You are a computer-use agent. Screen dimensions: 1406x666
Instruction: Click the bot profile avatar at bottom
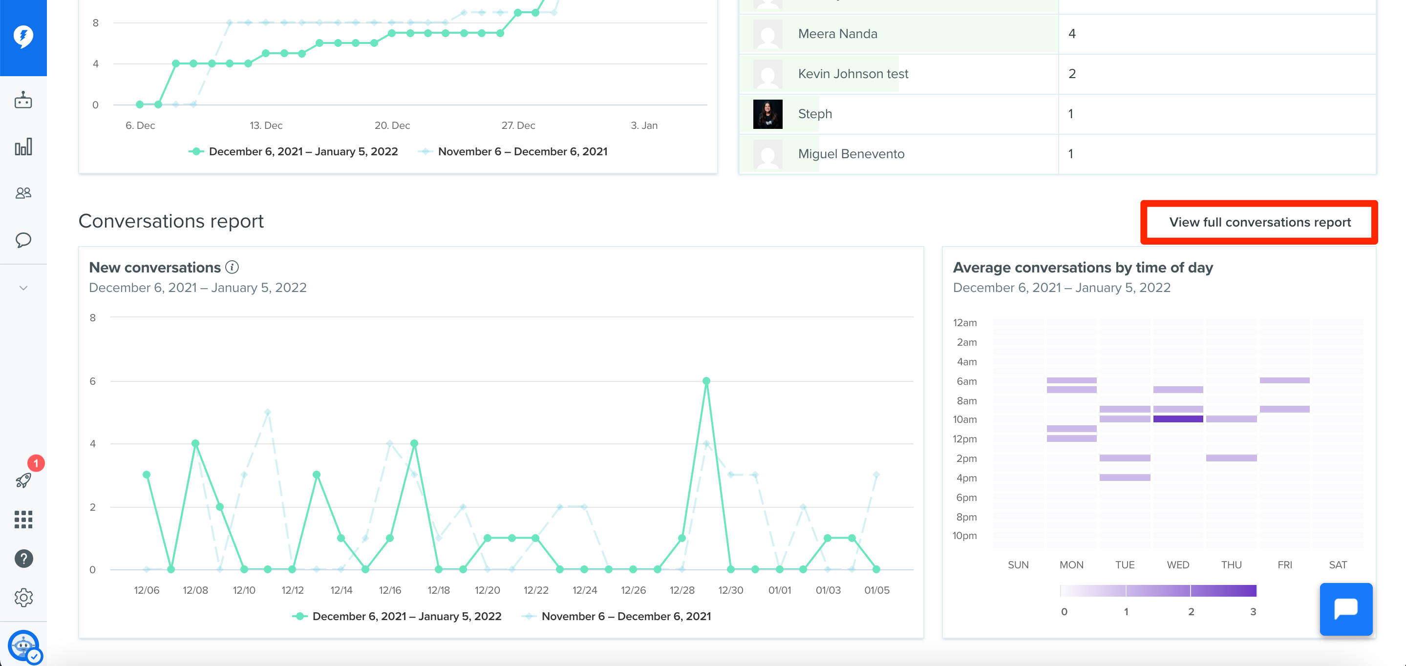(24, 646)
